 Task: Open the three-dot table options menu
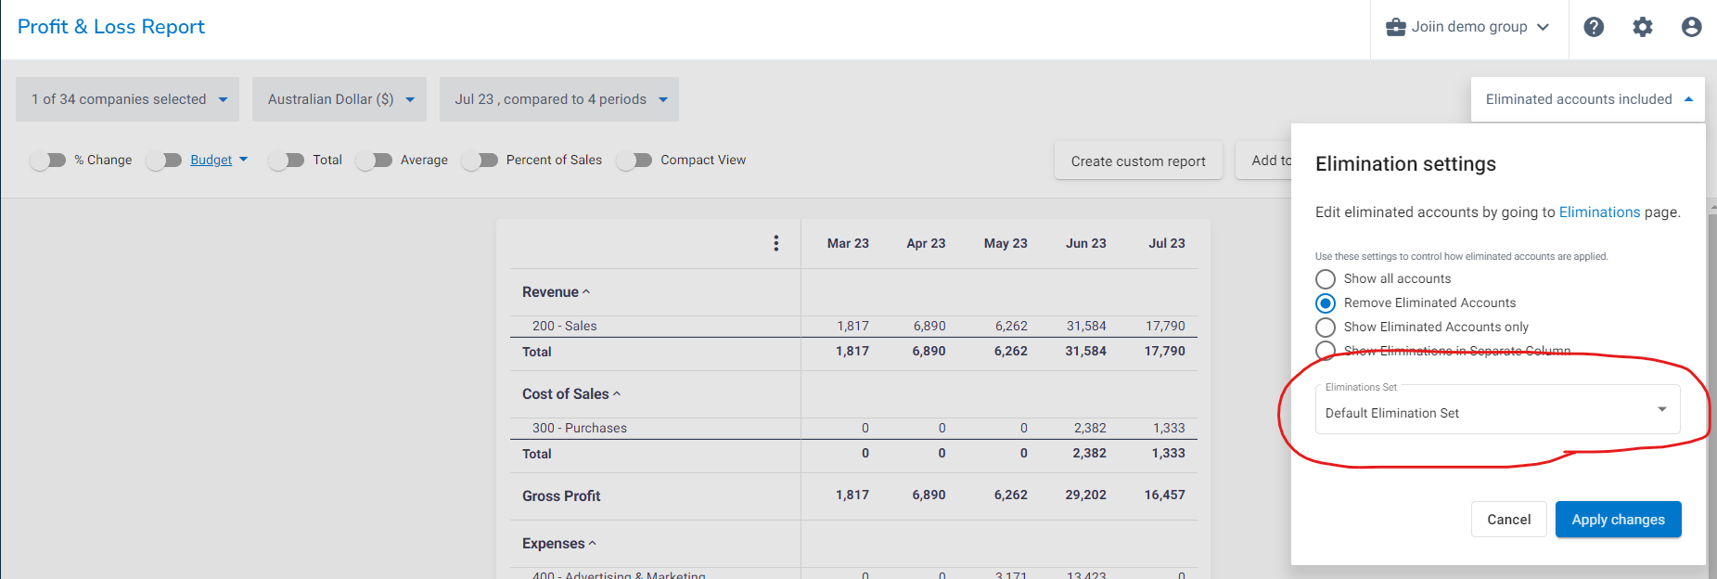(x=776, y=243)
